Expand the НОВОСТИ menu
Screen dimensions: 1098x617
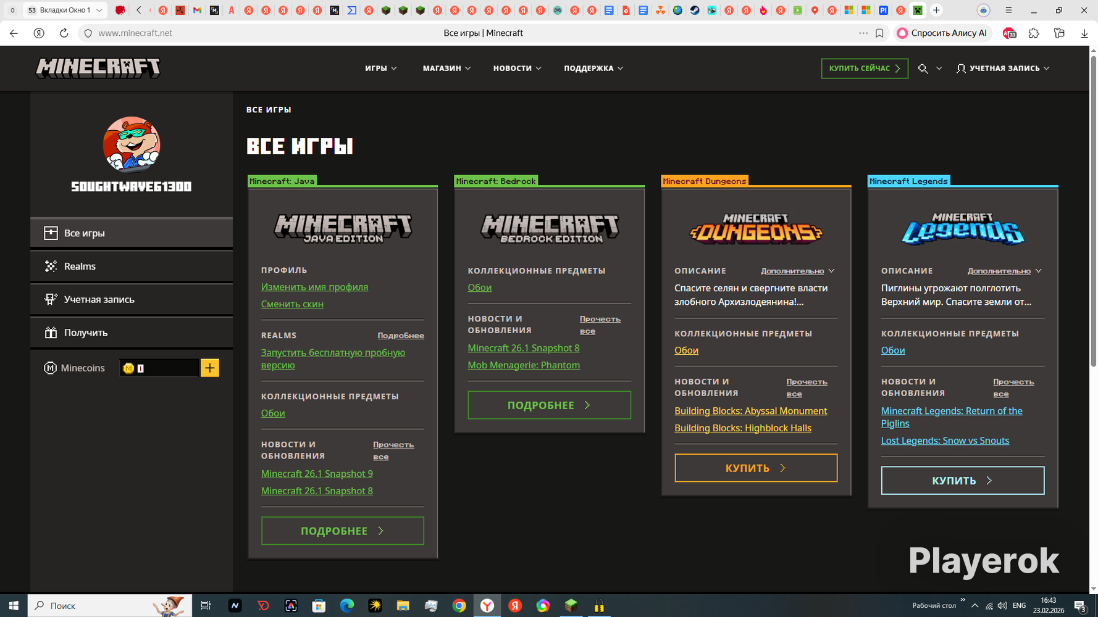click(517, 68)
